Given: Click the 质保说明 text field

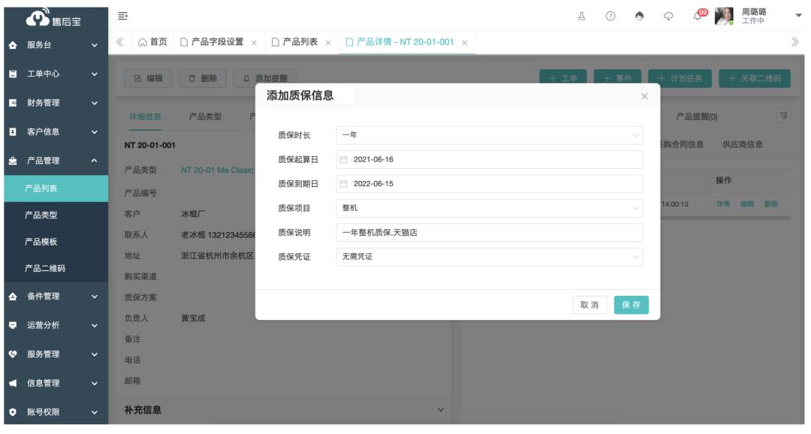Looking at the screenshot, I should click(489, 233).
